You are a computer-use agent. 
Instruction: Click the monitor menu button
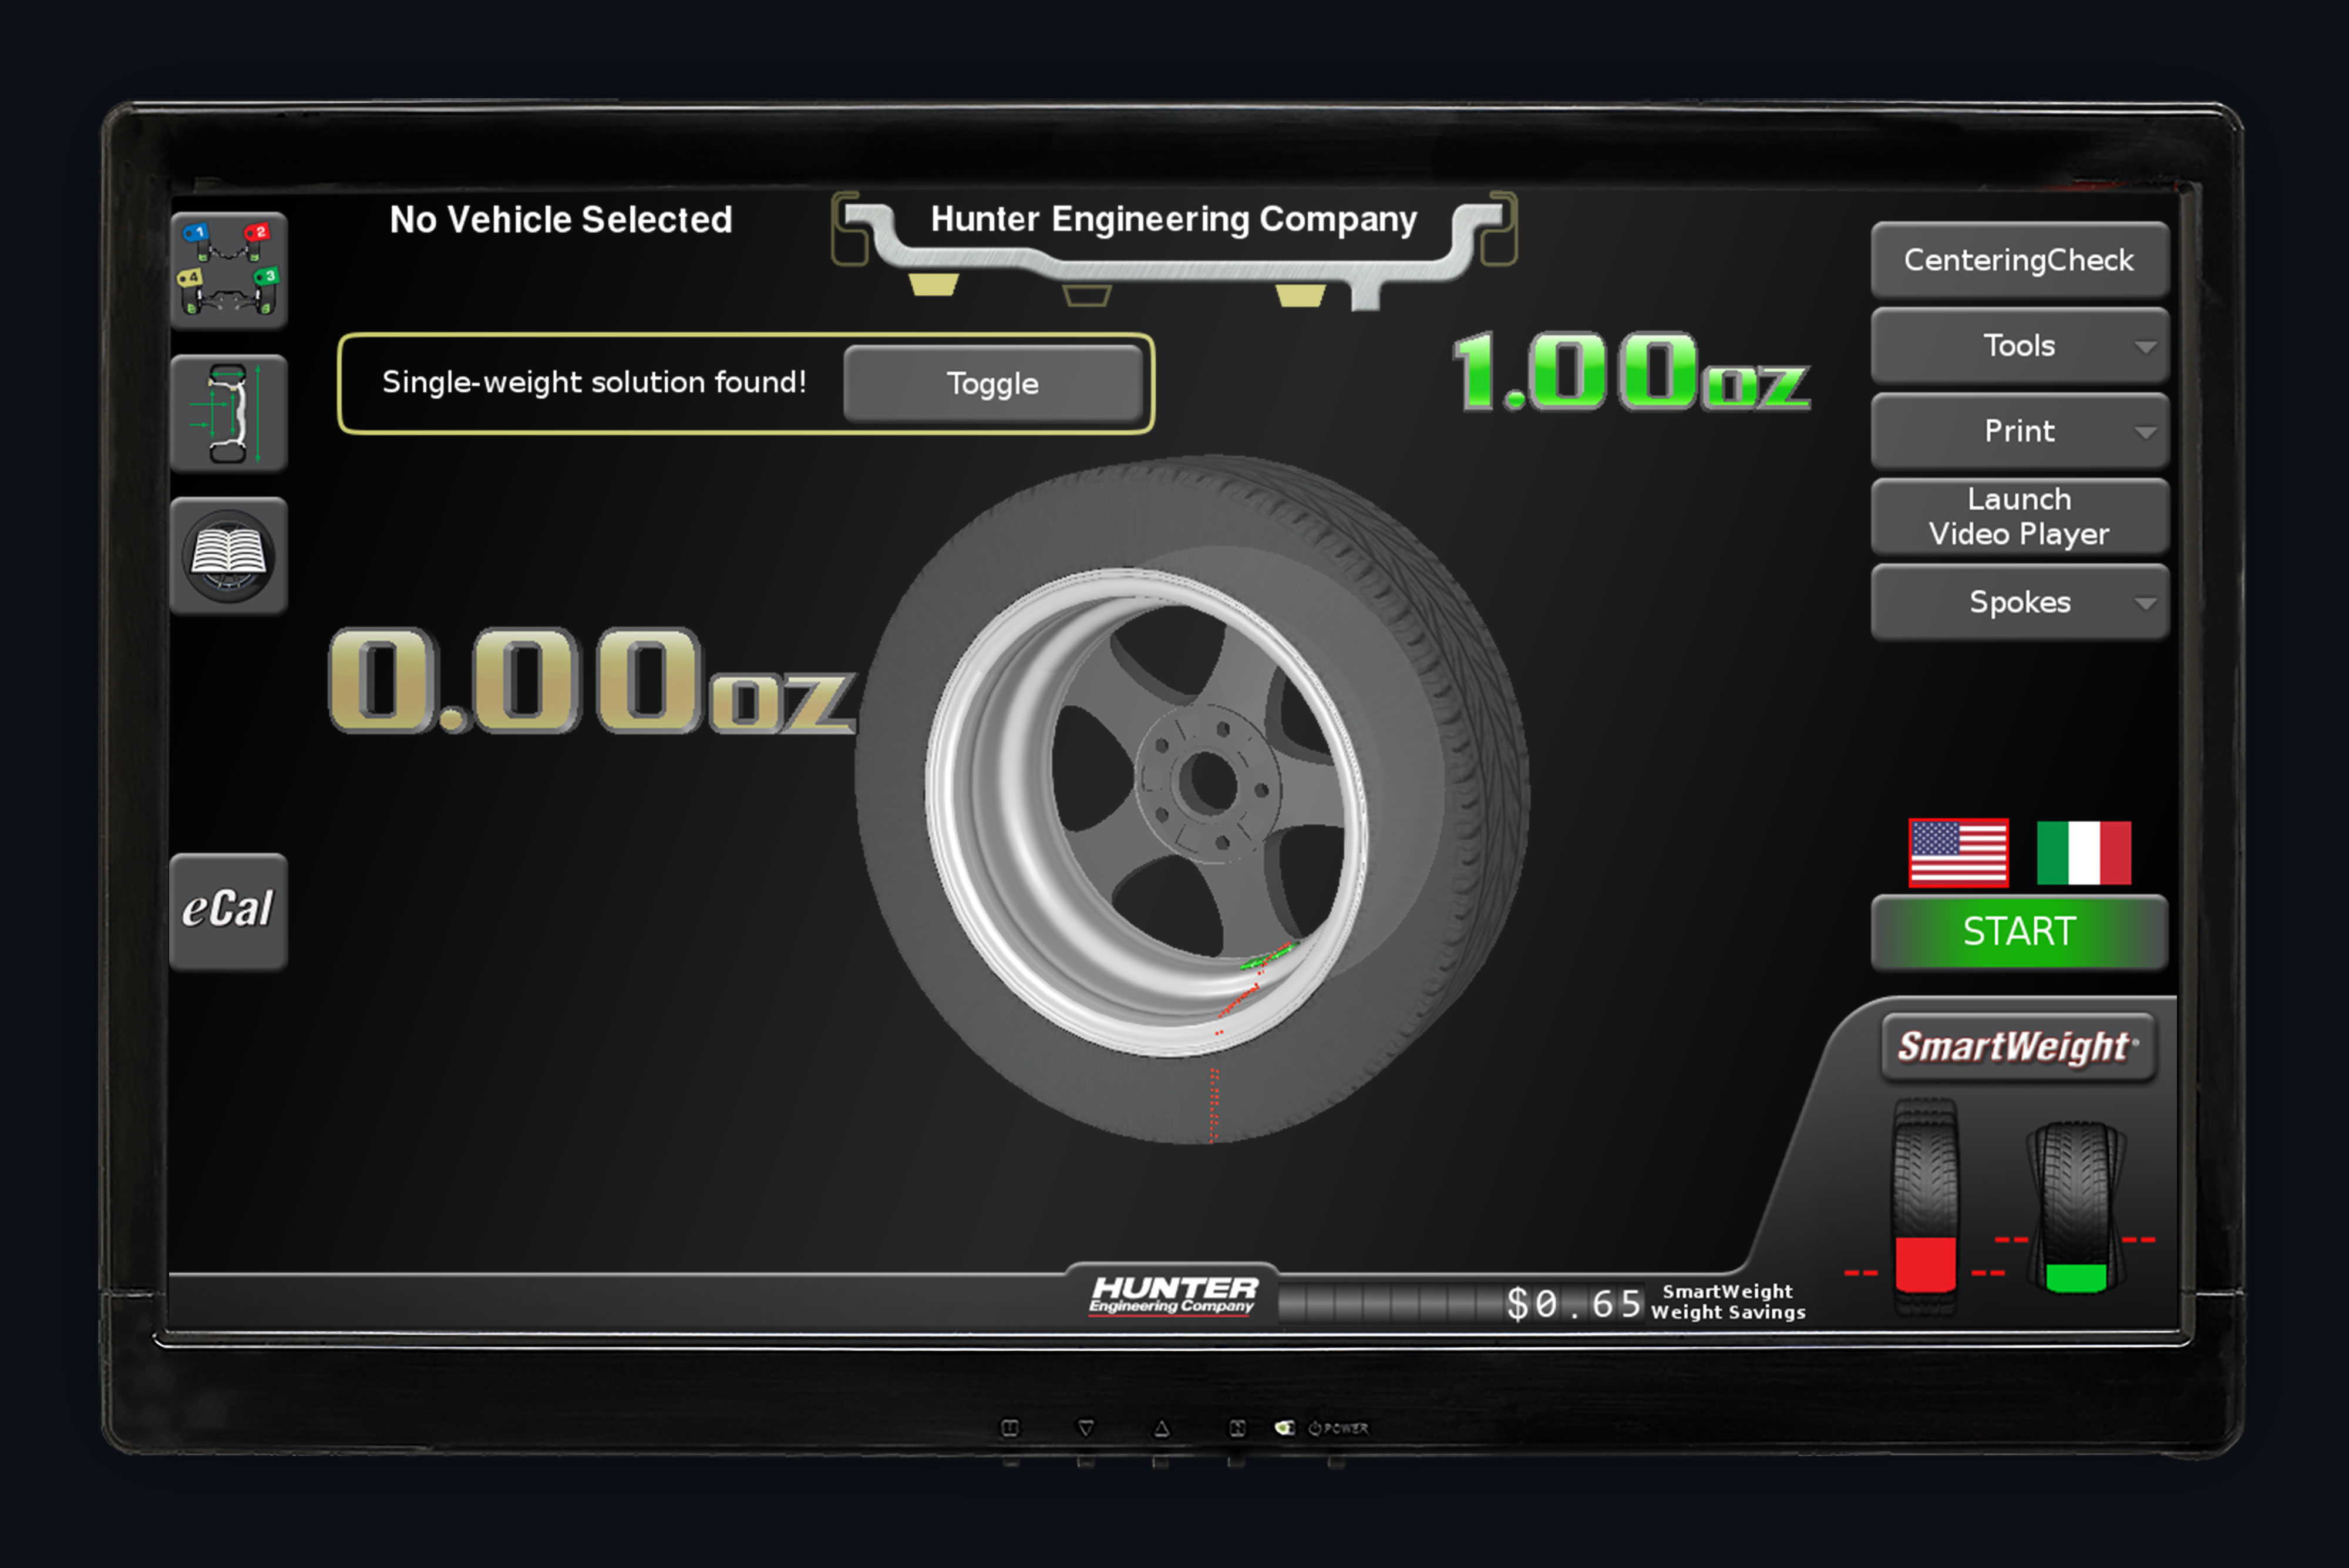pyautogui.click(x=1010, y=1428)
